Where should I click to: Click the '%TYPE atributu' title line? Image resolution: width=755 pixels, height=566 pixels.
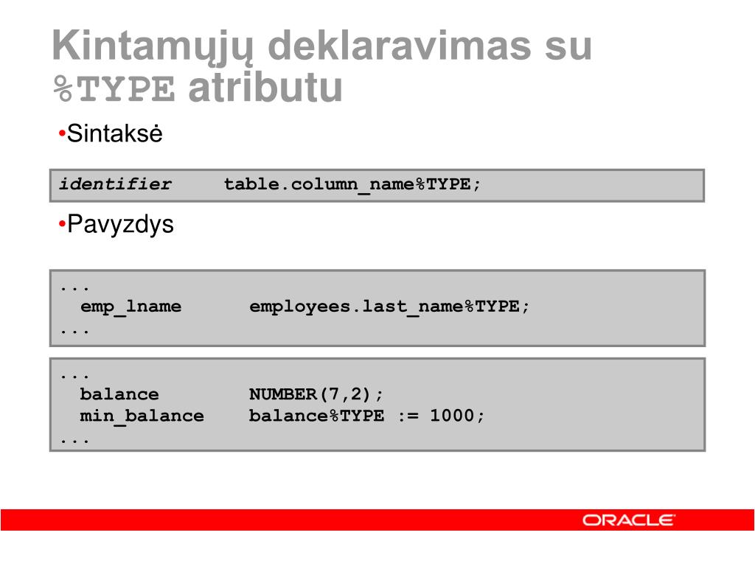198,88
